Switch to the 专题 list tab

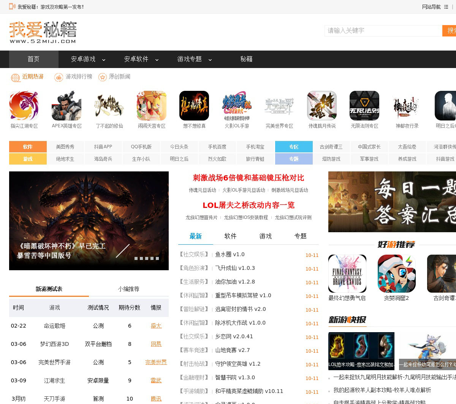click(301, 236)
